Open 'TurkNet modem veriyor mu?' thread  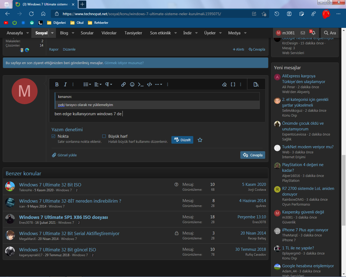click(308, 147)
